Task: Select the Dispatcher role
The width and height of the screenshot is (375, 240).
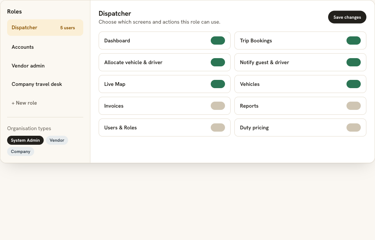Action: [45, 28]
